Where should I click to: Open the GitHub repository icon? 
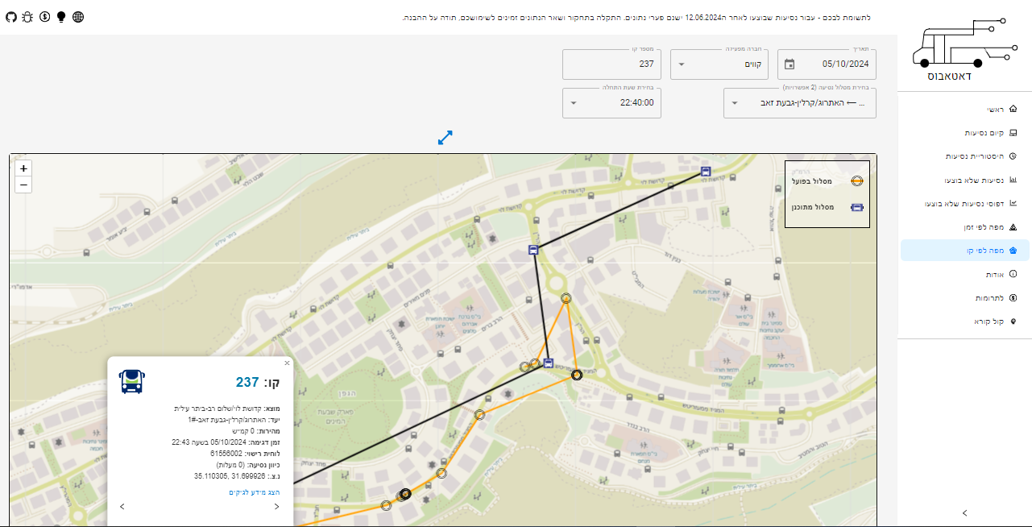click(10, 17)
